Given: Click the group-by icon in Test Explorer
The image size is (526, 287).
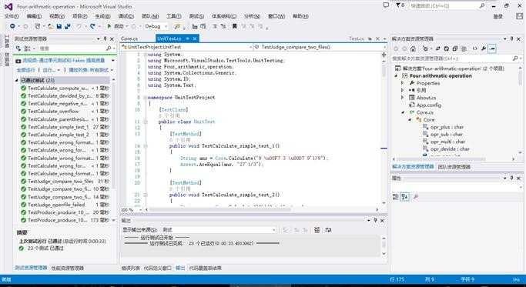Looking at the screenshot, I should (28, 48).
